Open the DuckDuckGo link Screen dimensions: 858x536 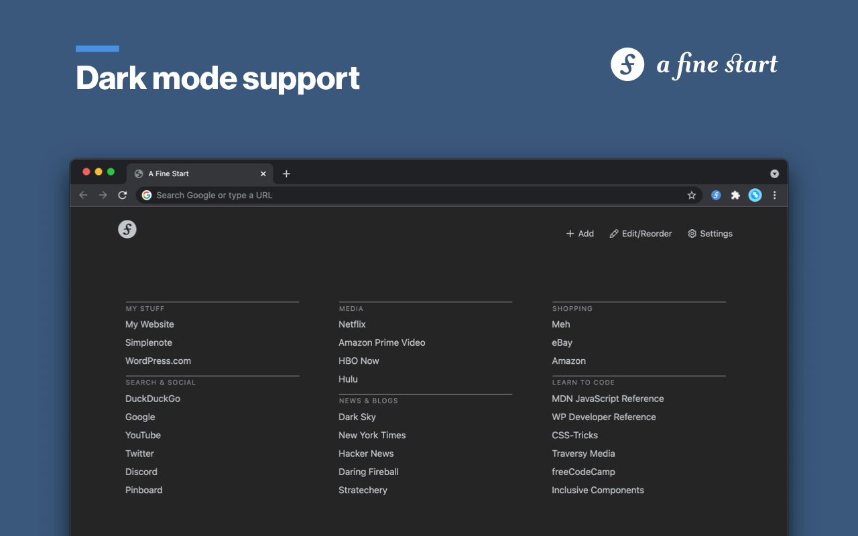coord(153,399)
